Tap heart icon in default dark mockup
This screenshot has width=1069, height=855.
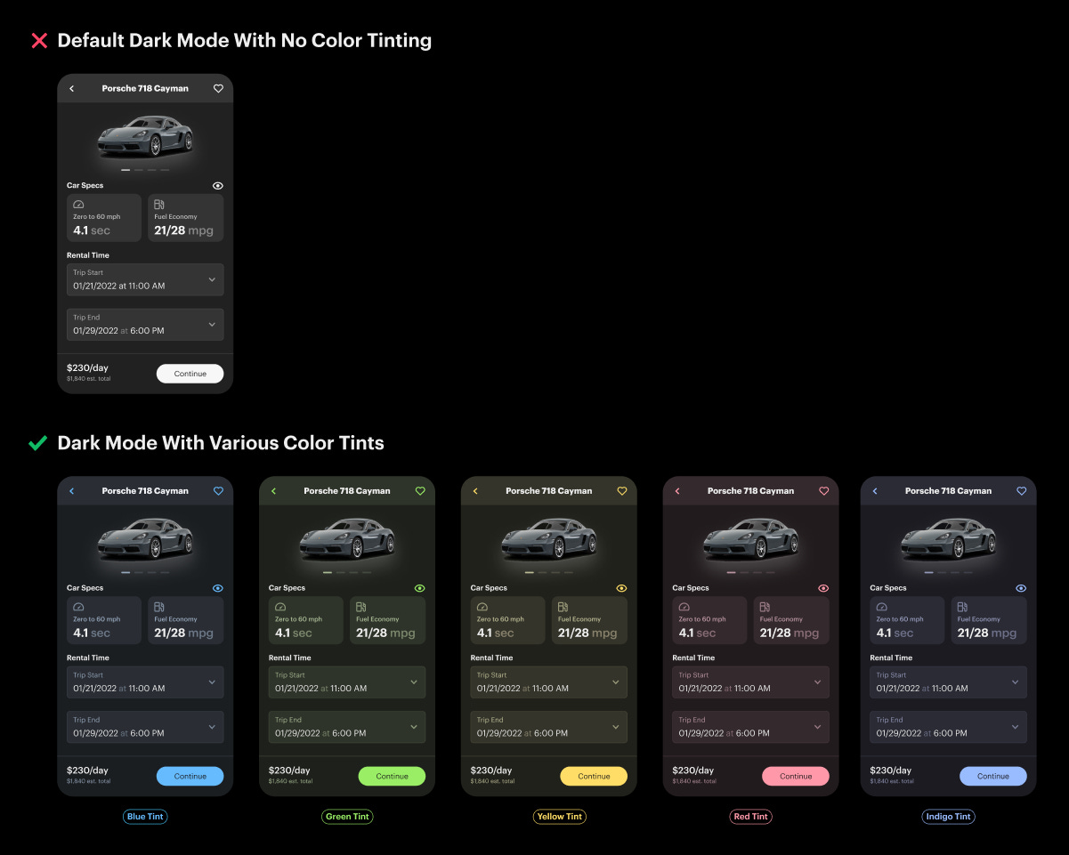[218, 89]
